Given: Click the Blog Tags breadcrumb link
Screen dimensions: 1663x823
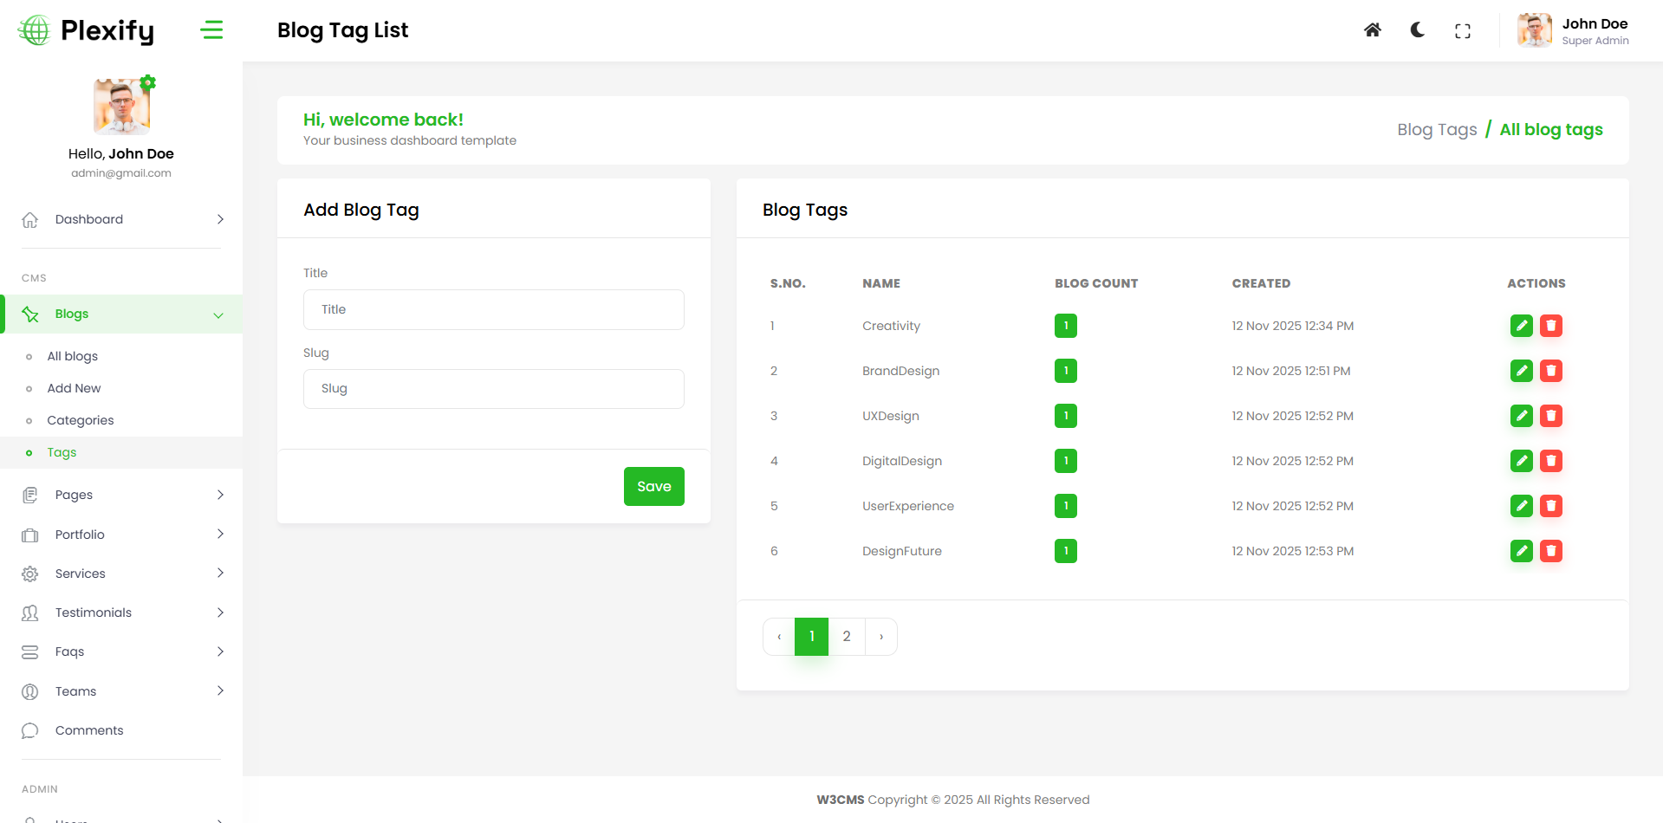Looking at the screenshot, I should [x=1436, y=130].
